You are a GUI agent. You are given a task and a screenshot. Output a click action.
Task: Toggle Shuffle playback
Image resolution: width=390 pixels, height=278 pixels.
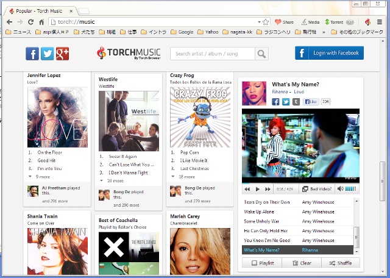click(341, 263)
